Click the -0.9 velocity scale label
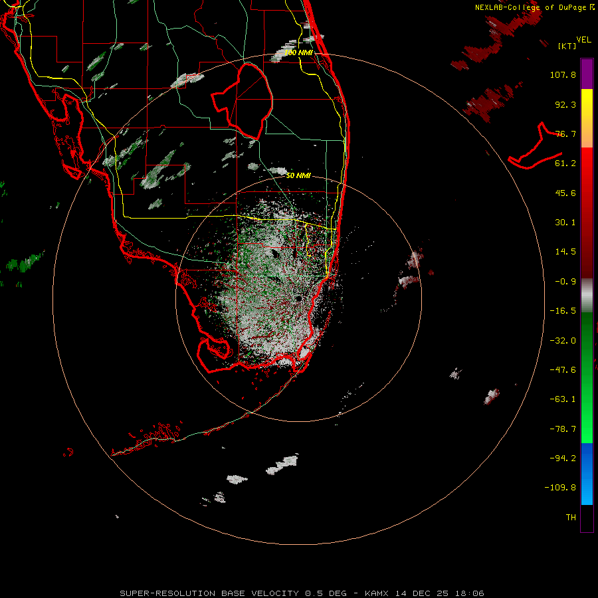Screen dimensions: 598x598 click(565, 282)
